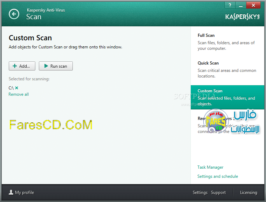The image size is (266, 202).
Task: Open Support in the bottom bar
Action: 218,193
